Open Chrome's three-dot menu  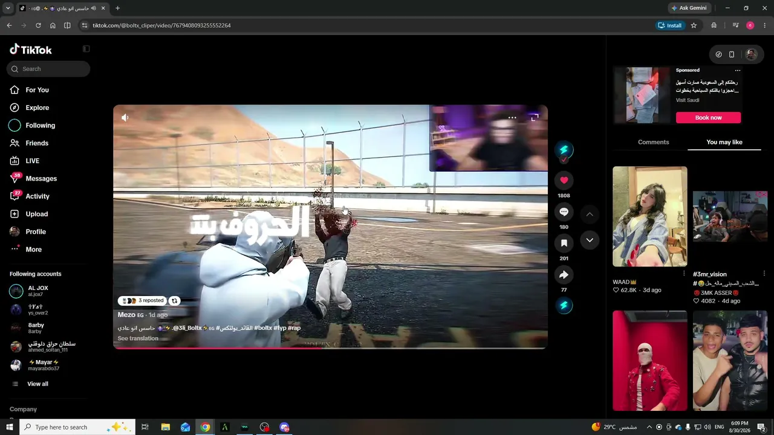(x=765, y=25)
